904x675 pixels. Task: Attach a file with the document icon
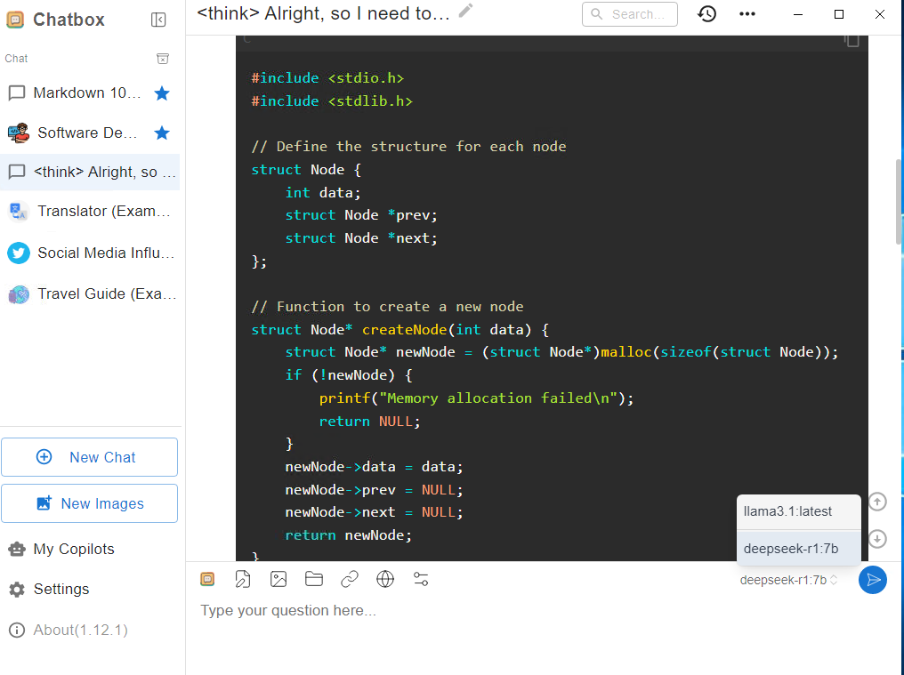click(243, 579)
